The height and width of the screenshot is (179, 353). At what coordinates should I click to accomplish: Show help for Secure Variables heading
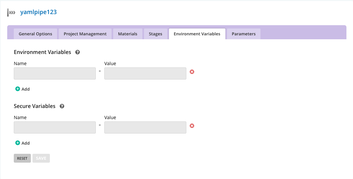tap(62, 106)
